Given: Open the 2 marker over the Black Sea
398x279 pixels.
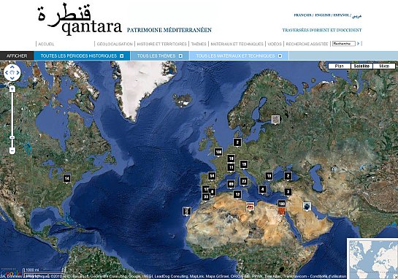Looking at the screenshot, I should (x=288, y=176).
